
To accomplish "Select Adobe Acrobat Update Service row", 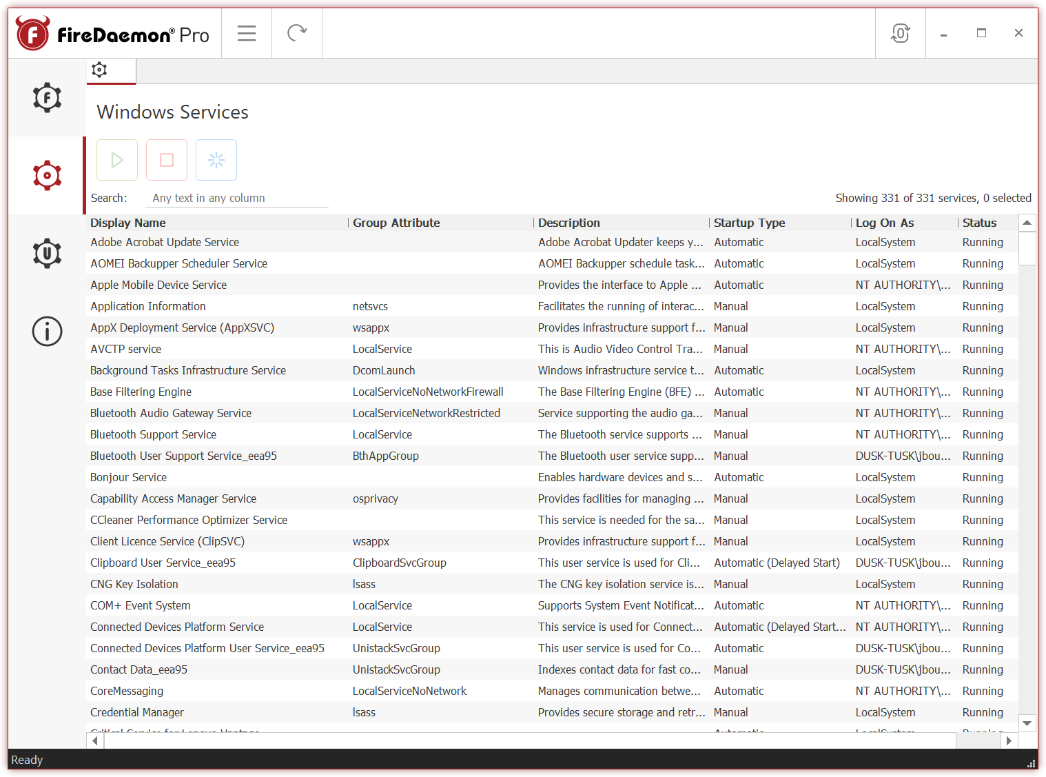I will [x=553, y=242].
